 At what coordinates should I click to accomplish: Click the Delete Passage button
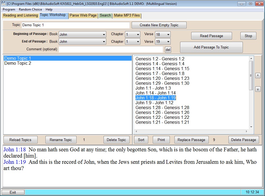[244, 140]
